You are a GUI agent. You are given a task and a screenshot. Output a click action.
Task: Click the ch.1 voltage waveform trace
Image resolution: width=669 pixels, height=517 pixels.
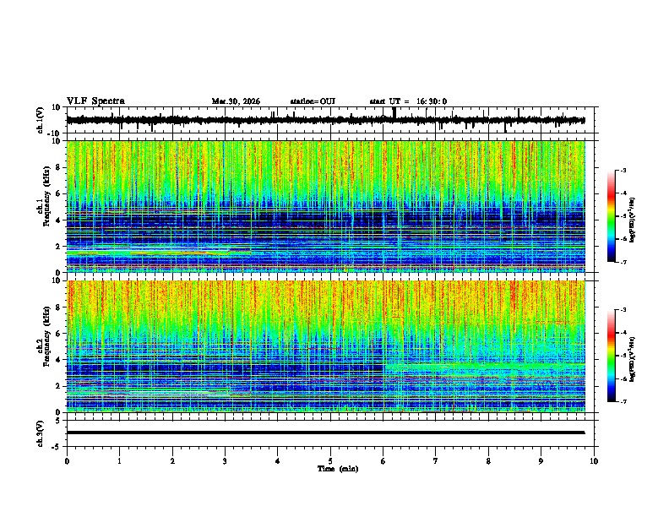(325, 120)
